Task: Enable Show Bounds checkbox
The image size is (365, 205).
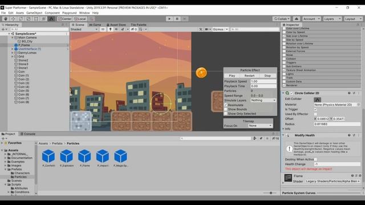Action: (x=226, y=109)
